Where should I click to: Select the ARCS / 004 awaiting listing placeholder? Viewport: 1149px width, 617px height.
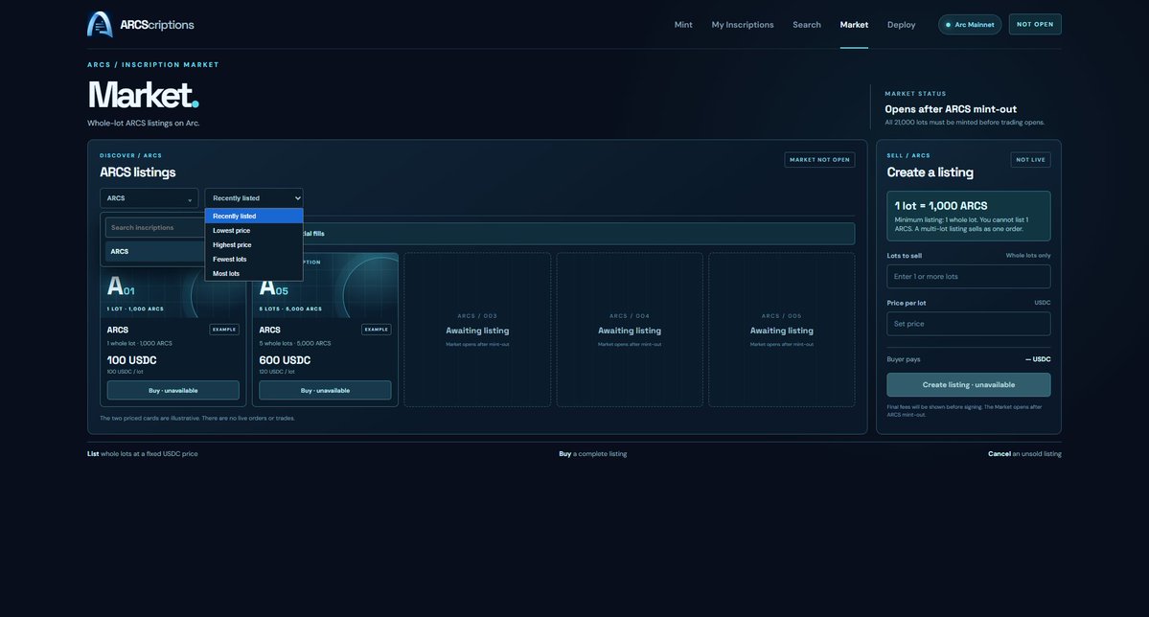tap(630, 330)
